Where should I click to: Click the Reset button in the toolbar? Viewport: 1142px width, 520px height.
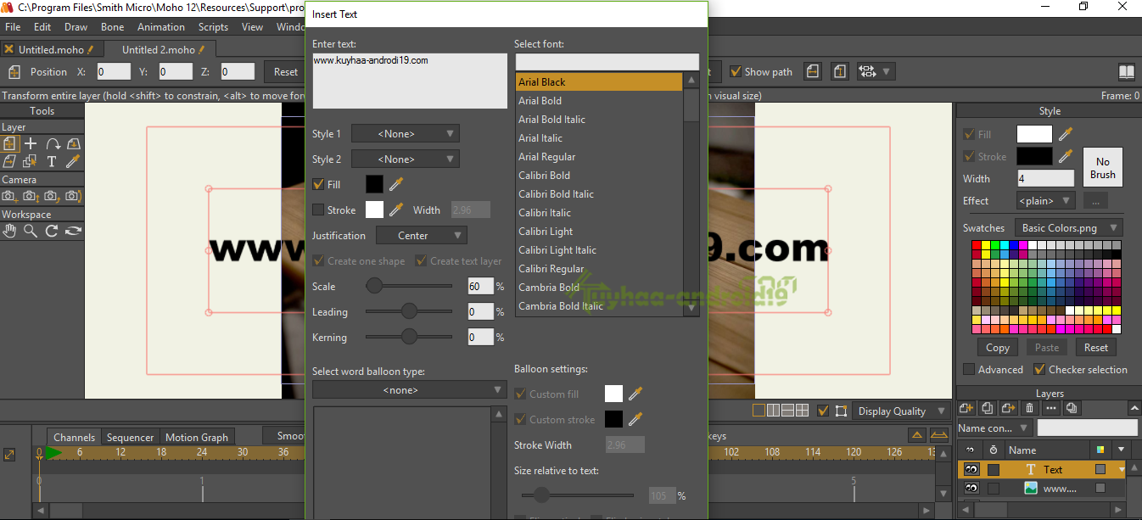coord(286,72)
